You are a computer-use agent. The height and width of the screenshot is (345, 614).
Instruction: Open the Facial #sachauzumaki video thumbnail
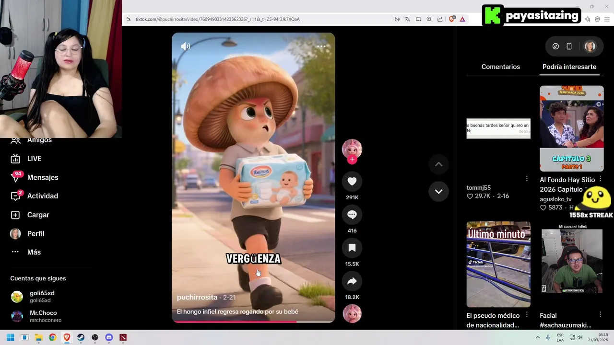(x=571, y=264)
